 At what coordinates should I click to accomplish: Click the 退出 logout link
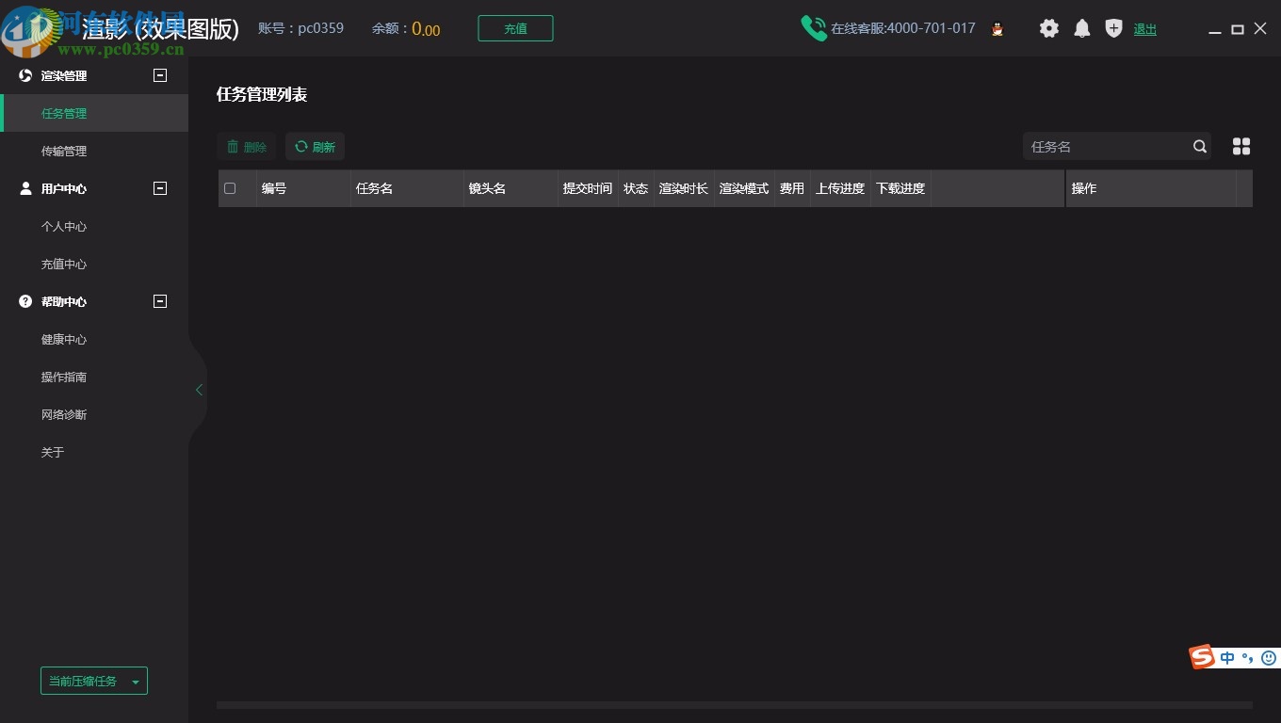click(x=1144, y=28)
